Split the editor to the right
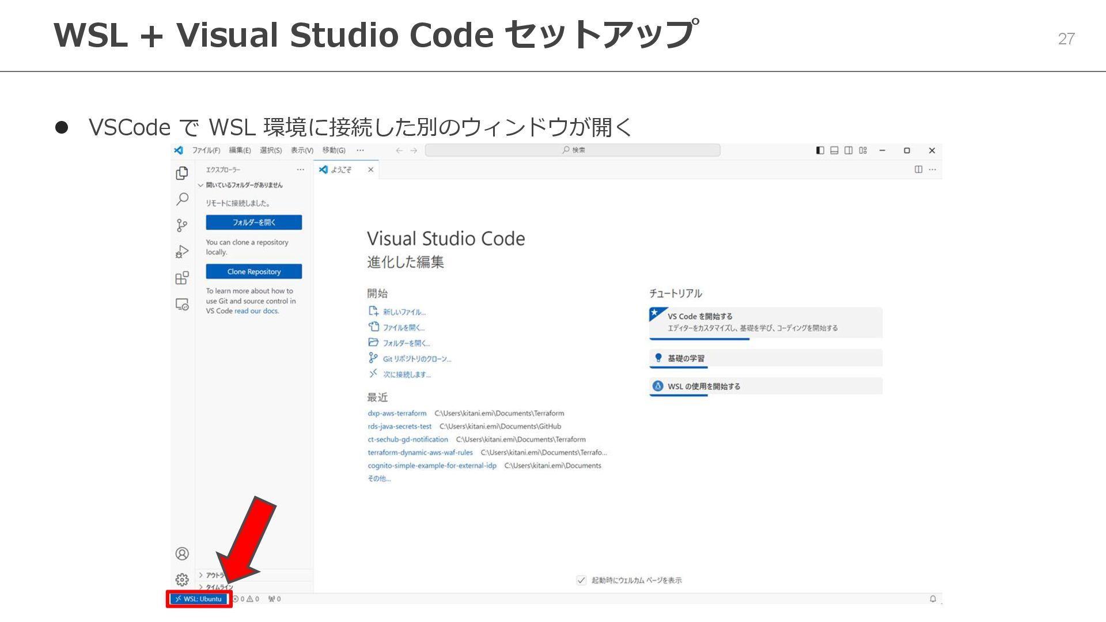Viewport: 1106px width, 622px height. pos(918,169)
